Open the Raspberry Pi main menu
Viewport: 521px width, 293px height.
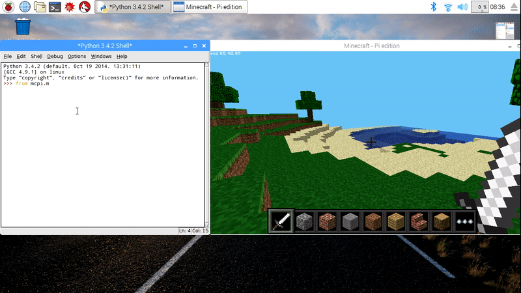click(x=8, y=7)
